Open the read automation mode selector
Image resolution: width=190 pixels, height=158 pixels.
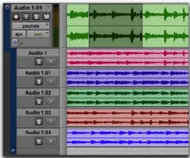point(38,34)
